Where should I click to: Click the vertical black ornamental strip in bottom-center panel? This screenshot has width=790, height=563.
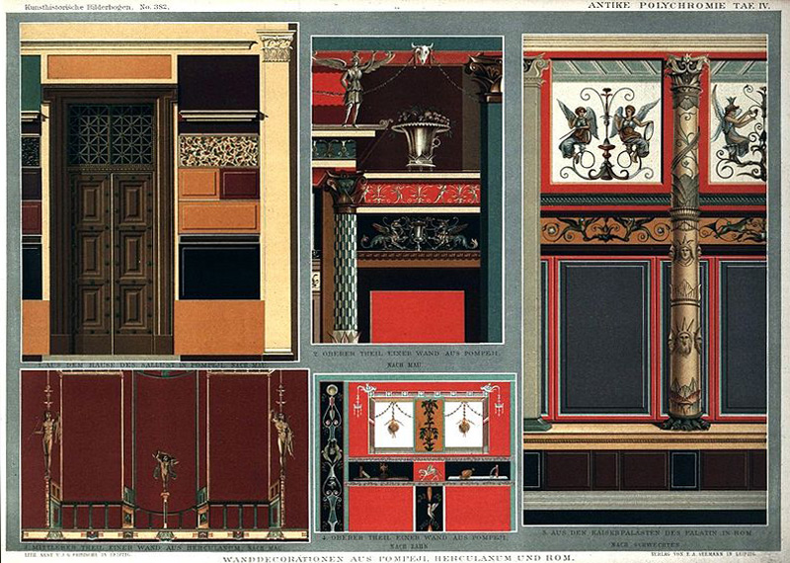coord(332,456)
